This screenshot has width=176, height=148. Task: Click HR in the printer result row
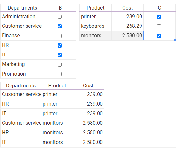[21, 104]
